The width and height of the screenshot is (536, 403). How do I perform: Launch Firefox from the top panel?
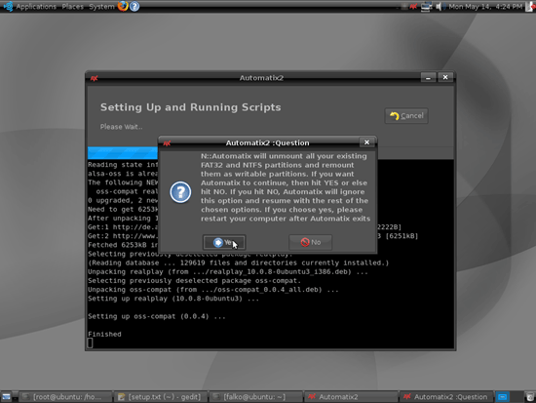(x=123, y=6)
